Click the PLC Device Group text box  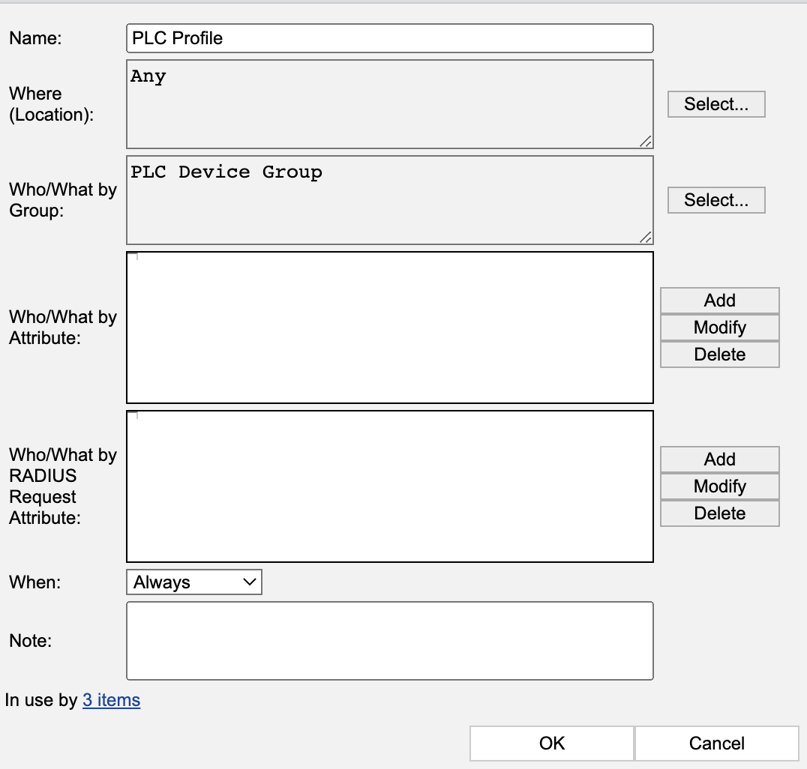point(390,200)
